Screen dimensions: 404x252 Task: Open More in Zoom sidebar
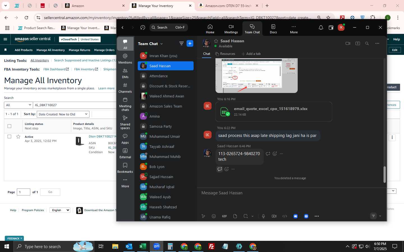(x=125, y=183)
